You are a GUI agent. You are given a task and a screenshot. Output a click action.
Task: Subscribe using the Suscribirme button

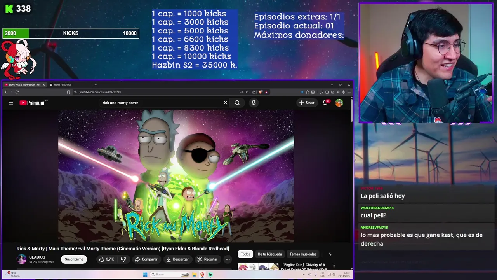click(x=74, y=259)
